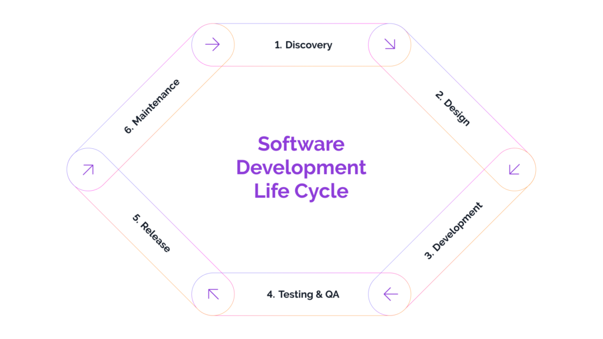Click the word "Life" in the center title

[x=273, y=191]
